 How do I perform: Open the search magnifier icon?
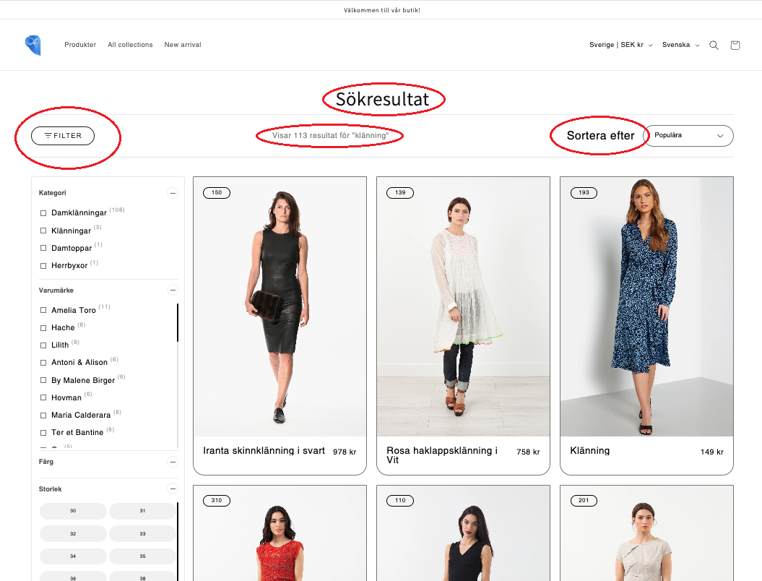click(714, 46)
